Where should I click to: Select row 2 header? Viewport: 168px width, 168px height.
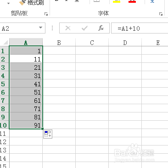(5, 59)
